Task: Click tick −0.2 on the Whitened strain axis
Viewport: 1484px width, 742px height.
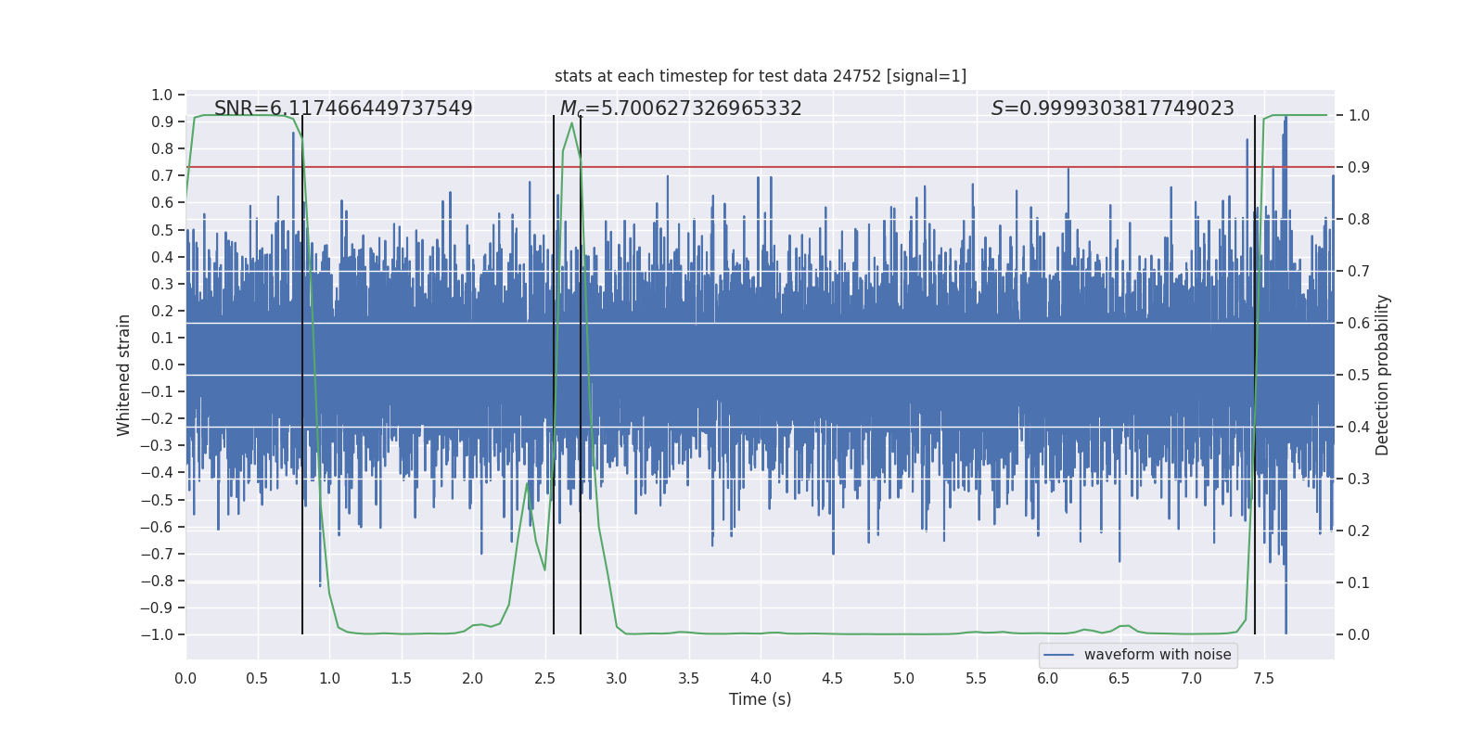Action: [157, 418]
